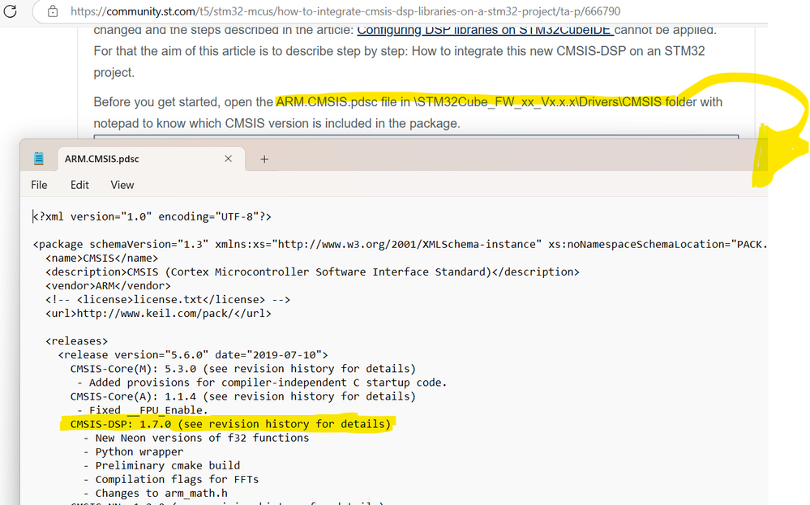Click the 'Changes to arm_math.h' line
Screen dimensions: 810x505
[156, 493]
